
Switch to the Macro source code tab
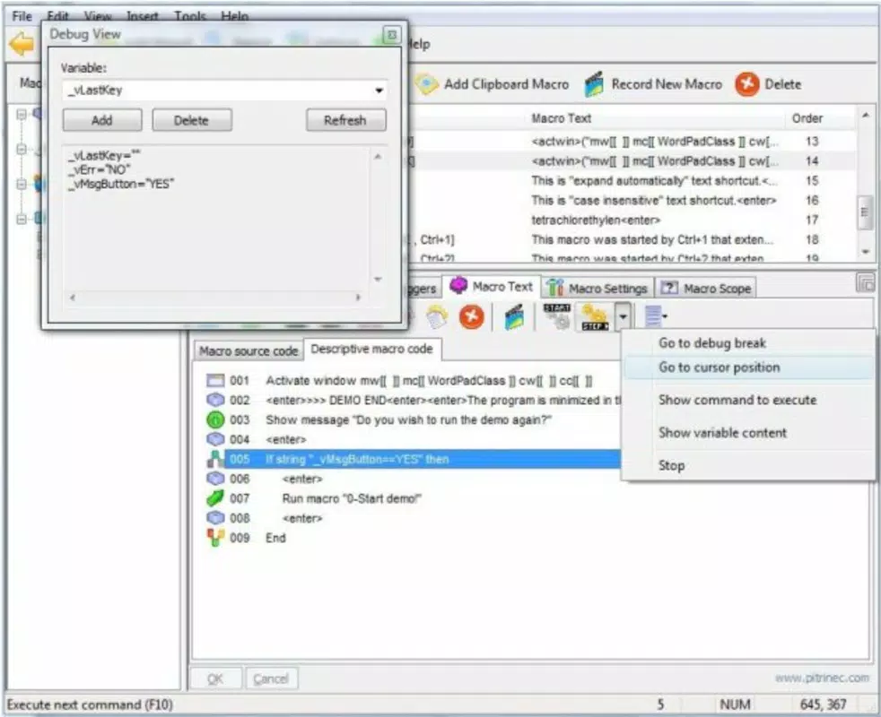tap(249, 351)
